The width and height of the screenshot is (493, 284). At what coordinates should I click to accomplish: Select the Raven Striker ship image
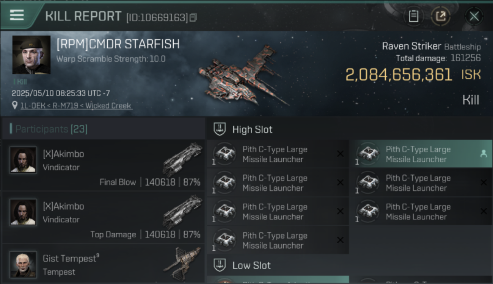pyautogui.click(x=243, y=76)
